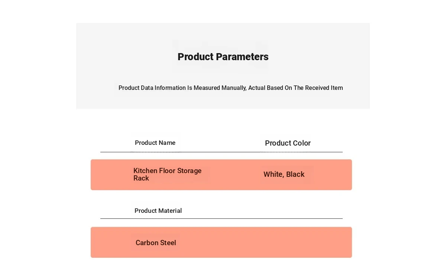Click the word Black in color value
The width and height of the screenshot is (446, 260).
(x=295, y=175)
